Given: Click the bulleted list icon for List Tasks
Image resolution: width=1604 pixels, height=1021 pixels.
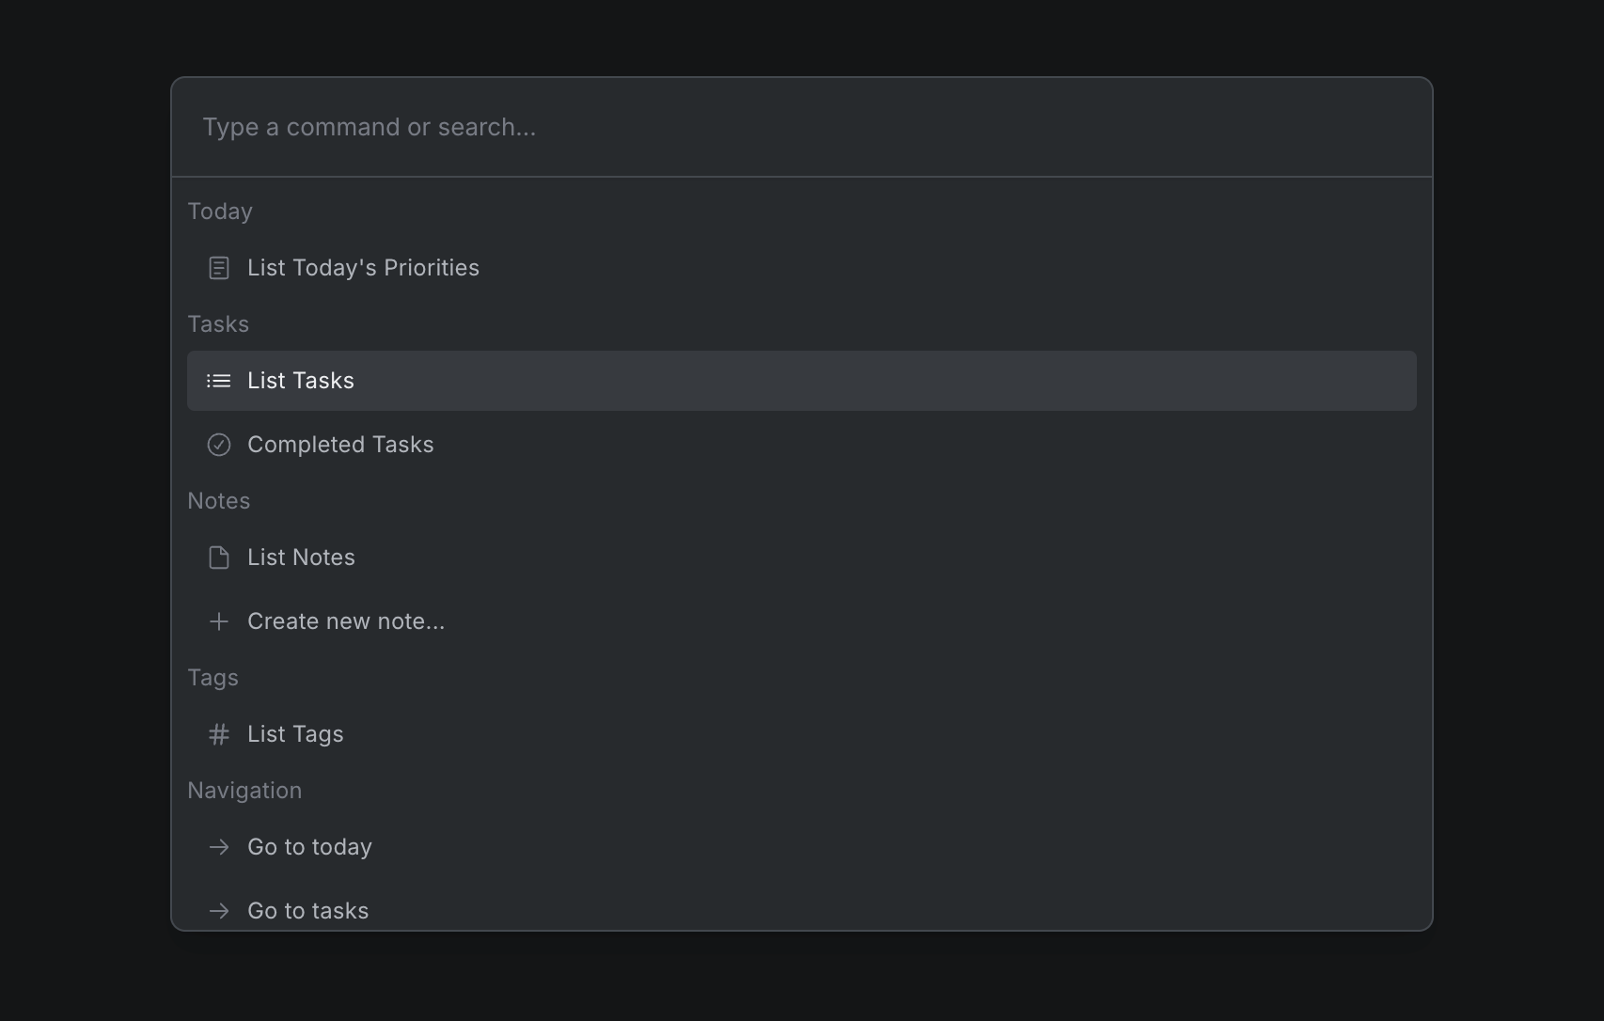Looking at the screenshot, I should click(219, 381).
